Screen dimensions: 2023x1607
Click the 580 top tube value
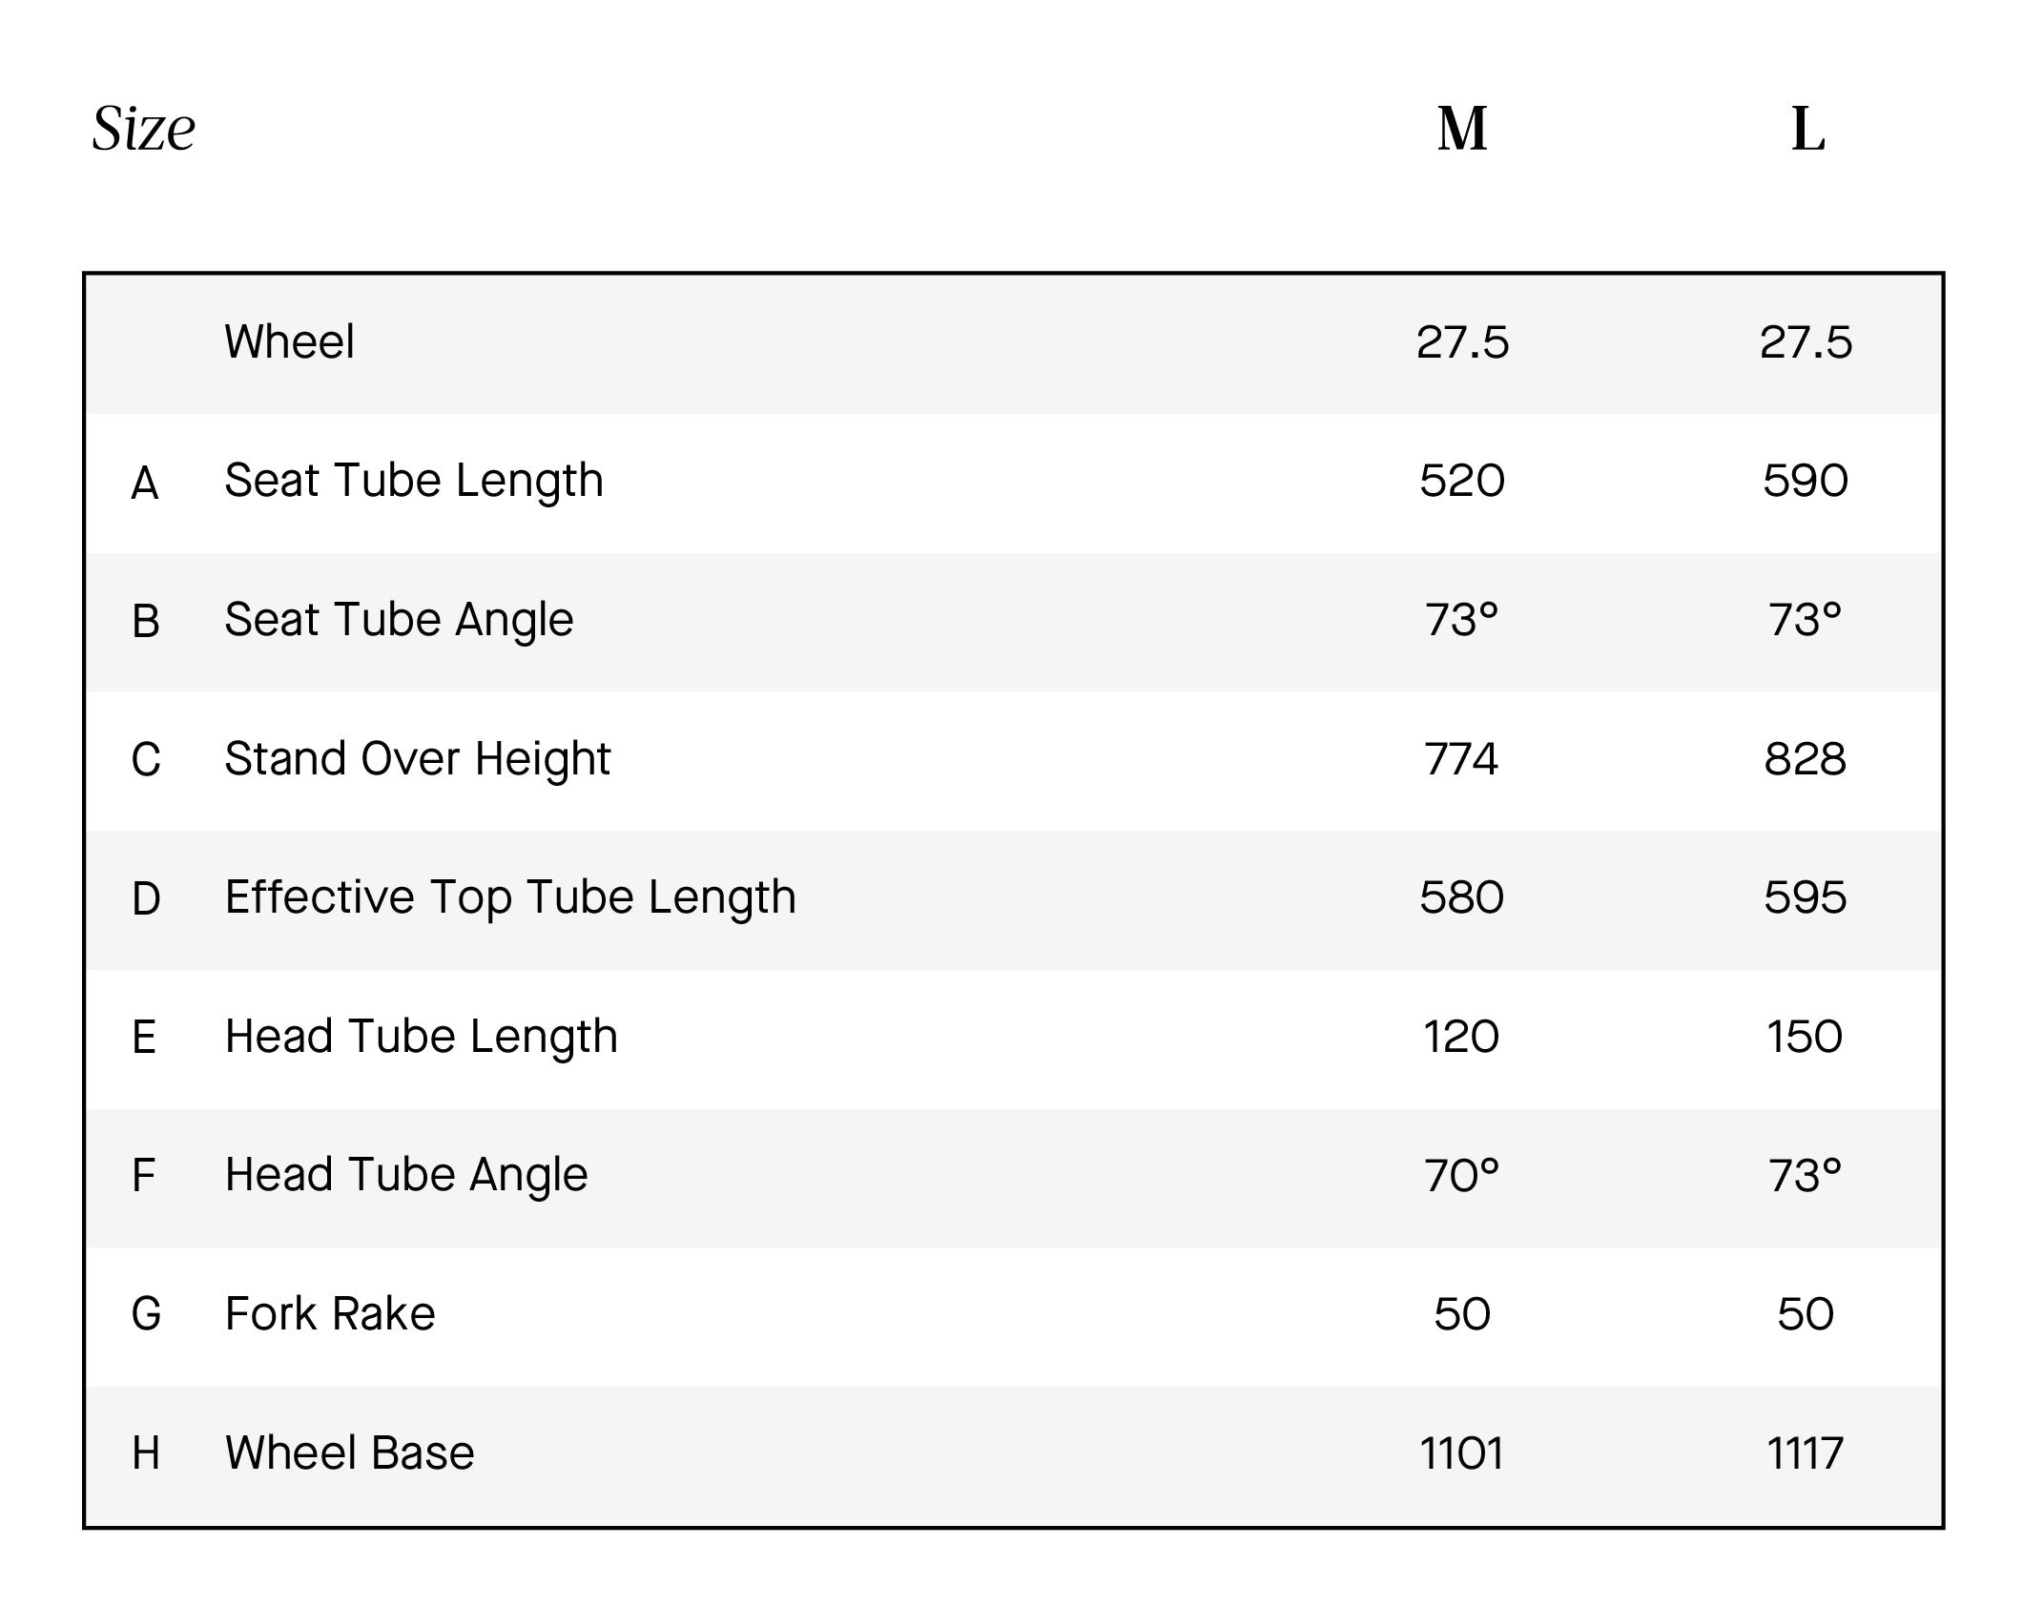tap(1461, 896)
